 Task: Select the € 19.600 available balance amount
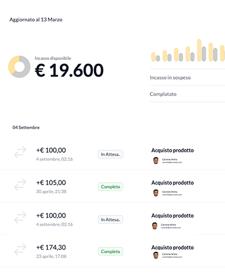[69, 70]
